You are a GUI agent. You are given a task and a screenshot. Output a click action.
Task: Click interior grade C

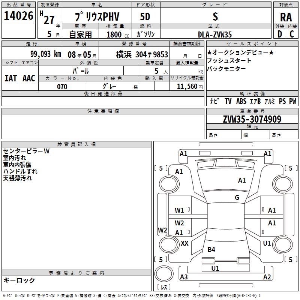[292, 34]
